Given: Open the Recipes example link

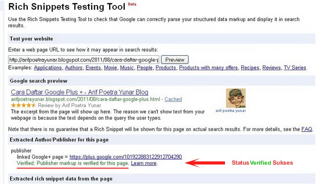Looking at the screenshot, I should (250, 68).
